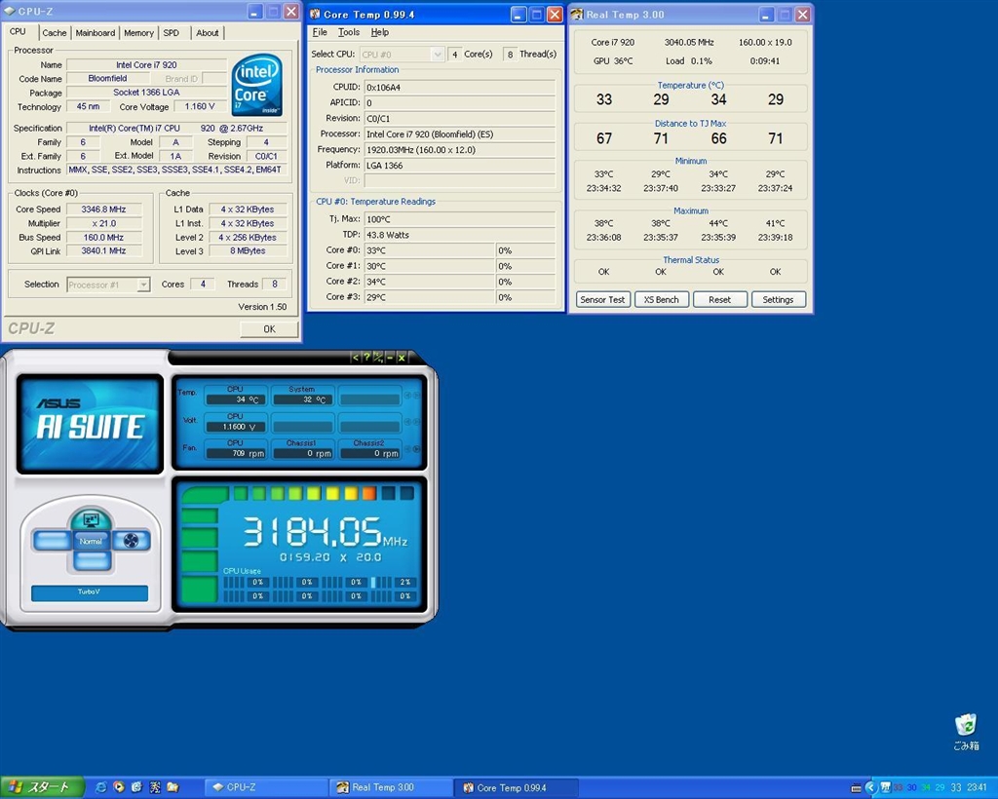Click the TurboV bar in AI Suite
Image resolution: width=998 pixels, height=799 pixels.
point(90,592)
